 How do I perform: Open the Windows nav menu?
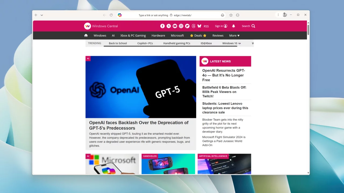click(x=100, y=35)
